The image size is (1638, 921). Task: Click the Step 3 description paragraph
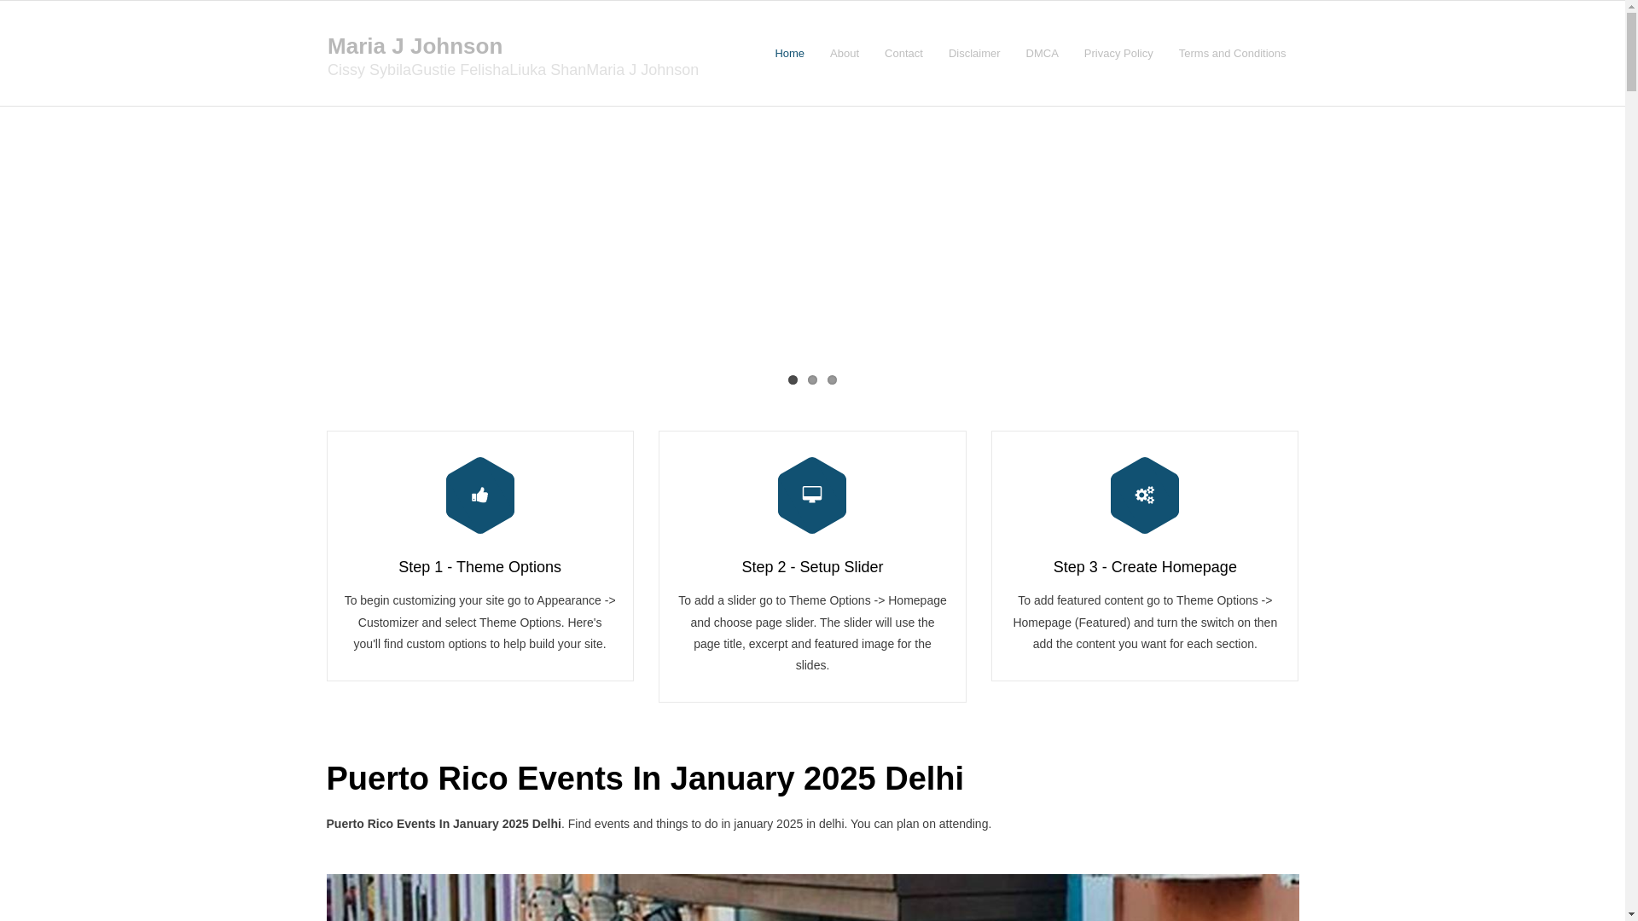pos(1145,623)
